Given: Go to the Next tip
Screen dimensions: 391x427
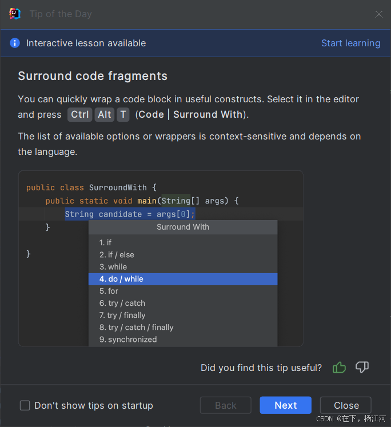Looking at the screenshot, I should (285, 405).
